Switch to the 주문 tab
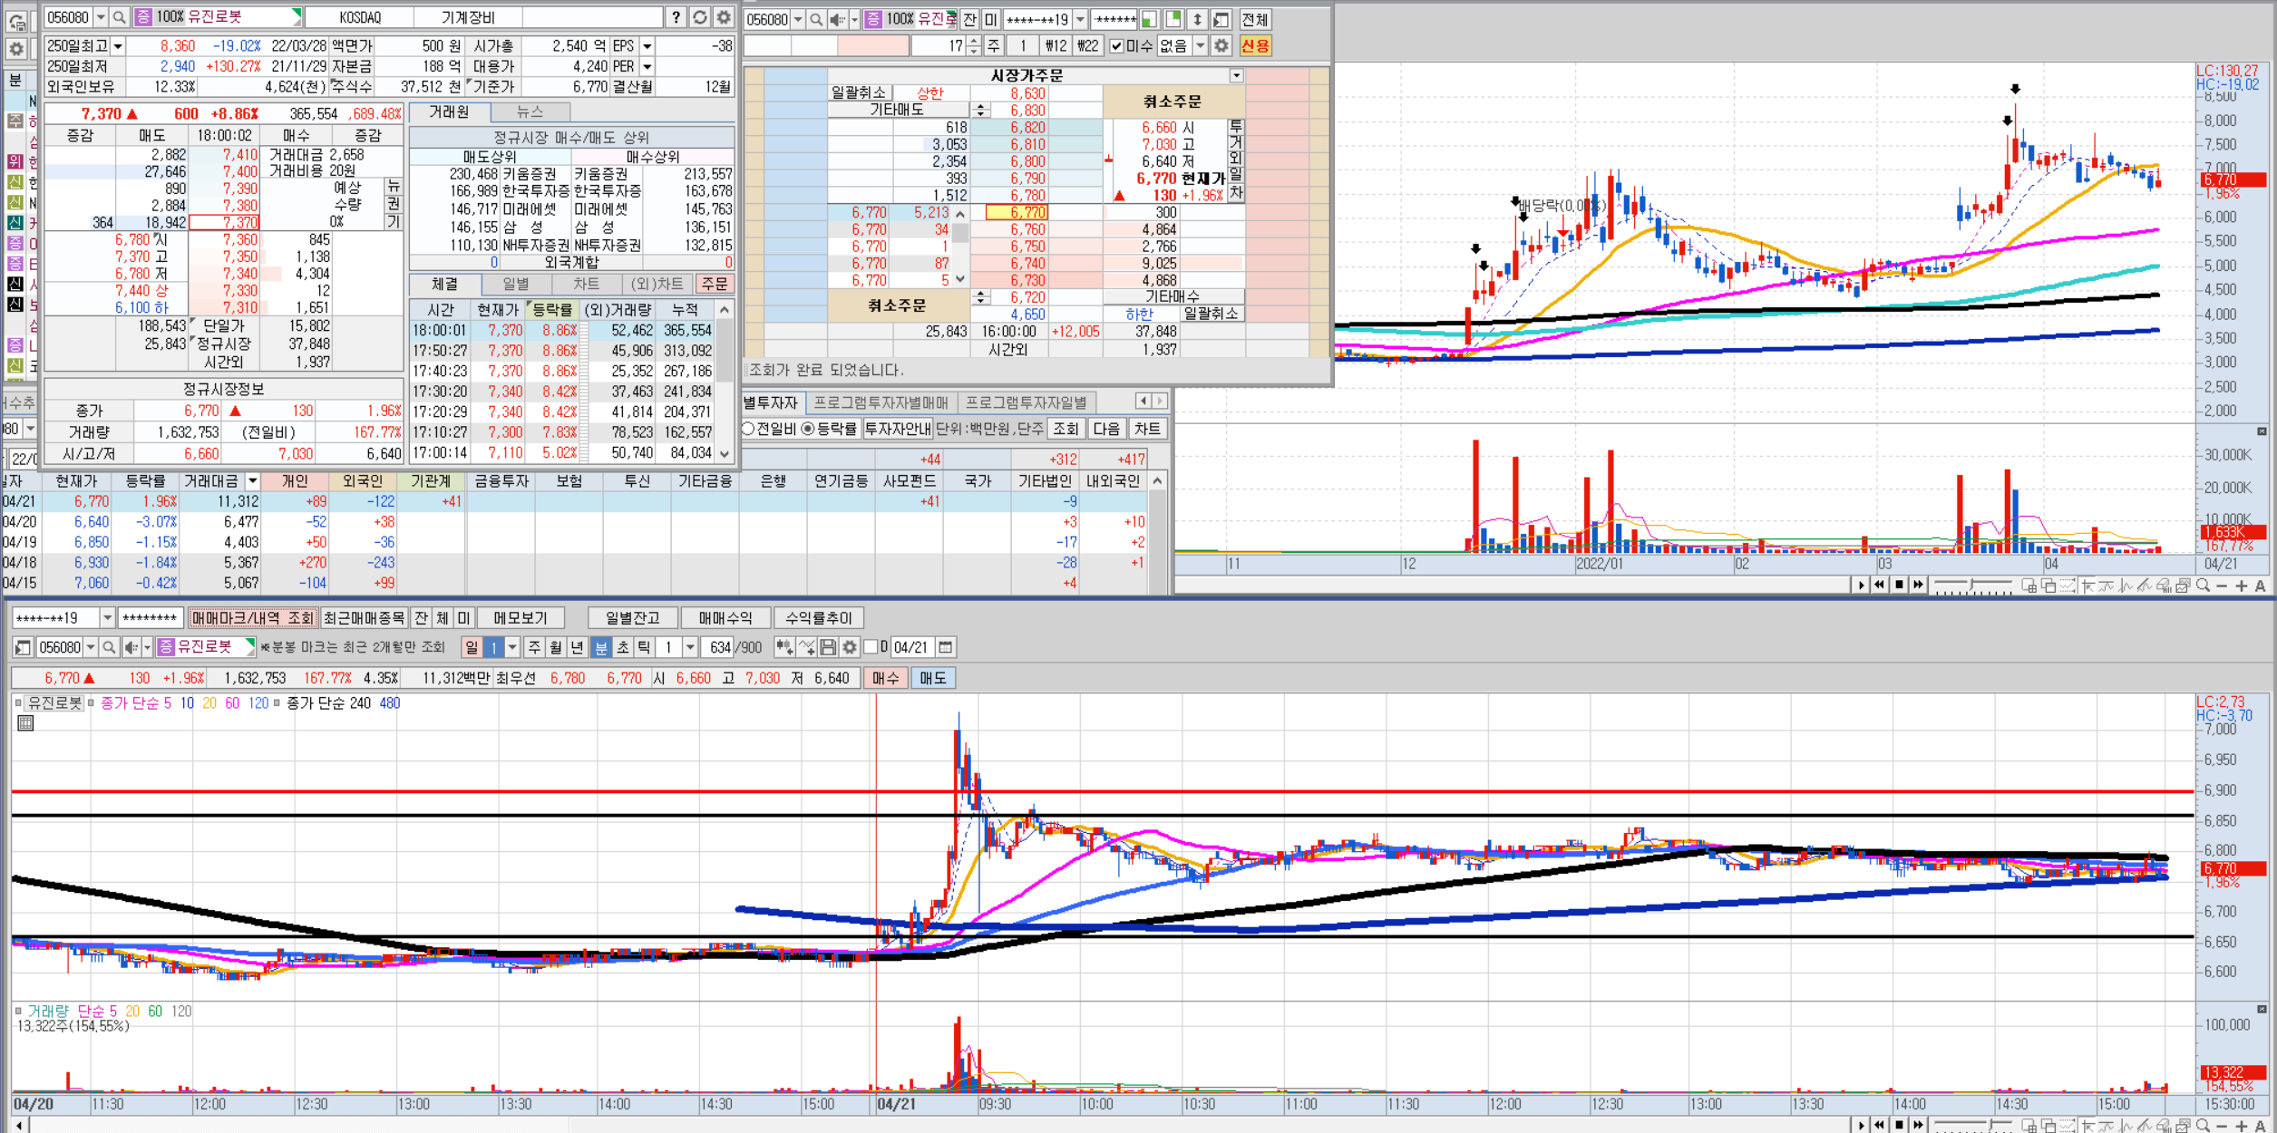 [715, 284]
